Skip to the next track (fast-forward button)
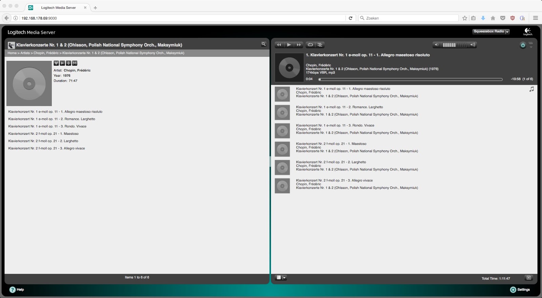The image size is (542, 298). 298,45
